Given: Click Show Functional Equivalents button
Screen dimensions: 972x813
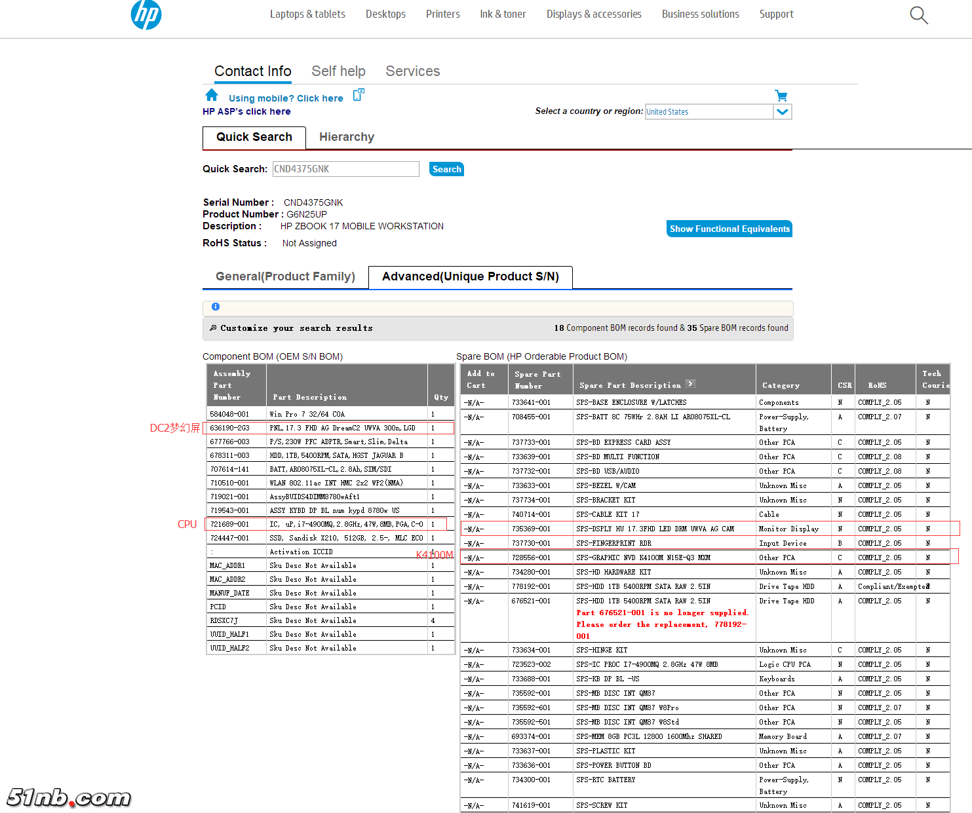Looking at the screenshot, I should coord(729,229).
